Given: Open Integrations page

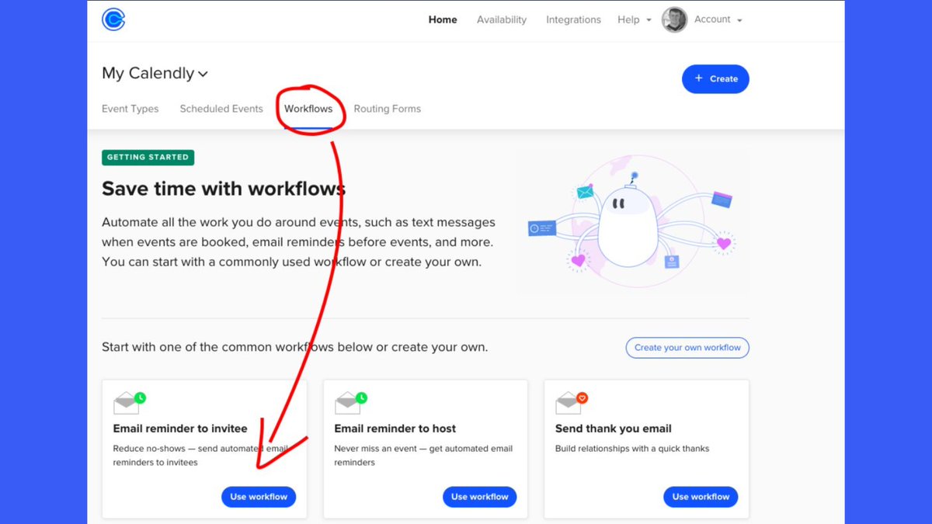Looking at the screenshot, I should point(573,20).
